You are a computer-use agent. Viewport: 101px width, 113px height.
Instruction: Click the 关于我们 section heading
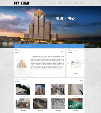17,53
